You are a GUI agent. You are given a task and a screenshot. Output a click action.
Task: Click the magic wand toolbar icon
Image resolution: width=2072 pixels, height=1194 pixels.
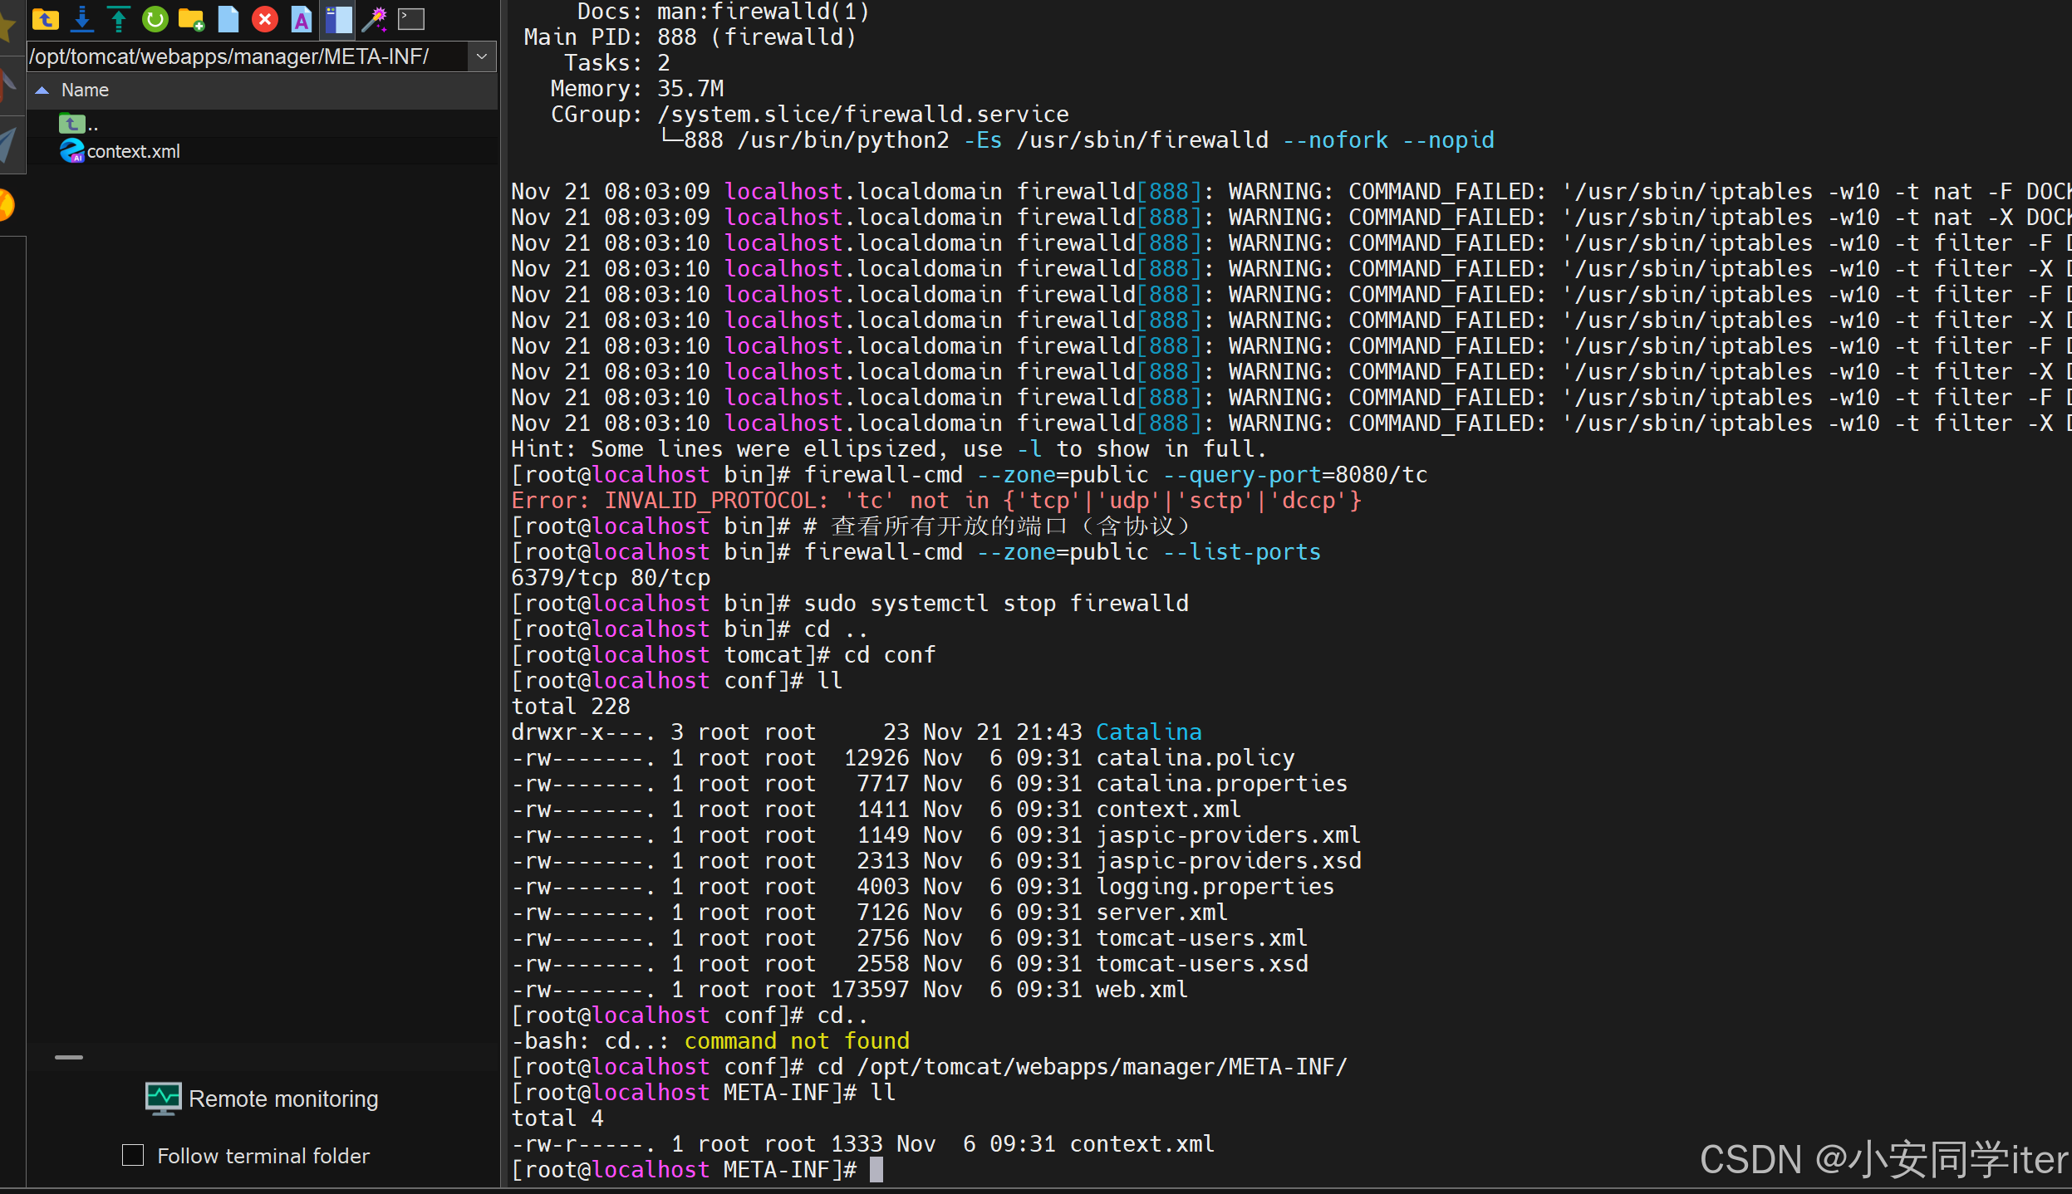point(375,18)
